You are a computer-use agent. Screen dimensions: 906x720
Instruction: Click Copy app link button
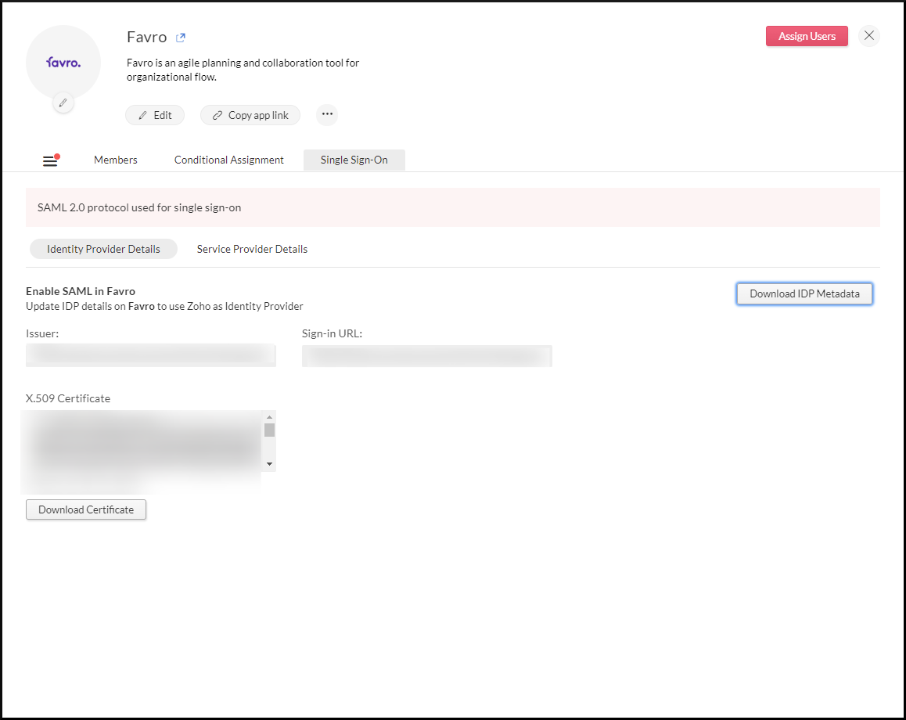pos(250,115)
